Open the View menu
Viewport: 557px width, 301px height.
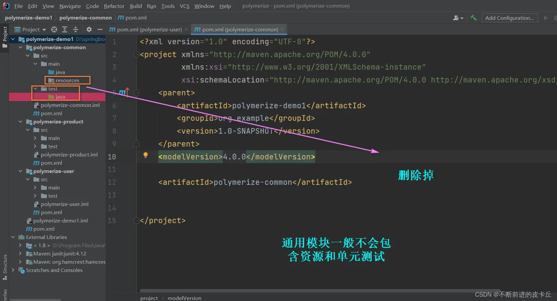coord(48,6)
